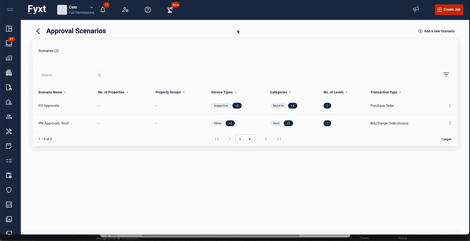Image resolution: width=470 pixels, height=241 pixels.
Task: Sort by Property Groups column
Action: point(170,92)
